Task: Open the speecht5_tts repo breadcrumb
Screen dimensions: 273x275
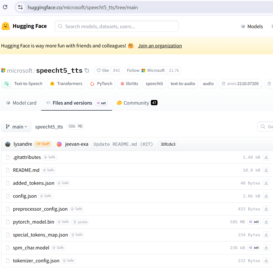Action: coord(49,127)
